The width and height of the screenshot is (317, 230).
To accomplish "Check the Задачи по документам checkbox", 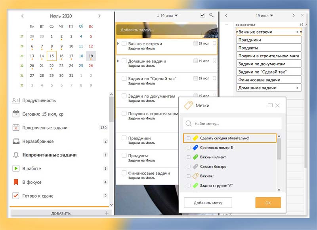I will click(124, 96).
